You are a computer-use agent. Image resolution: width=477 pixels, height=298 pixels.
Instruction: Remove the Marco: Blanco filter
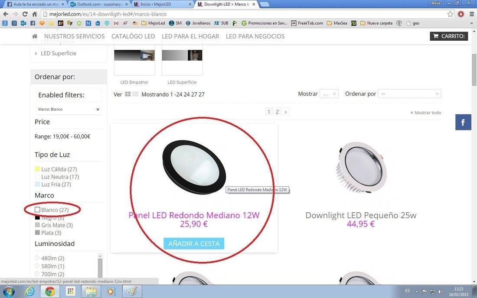(x=98, y=109)
